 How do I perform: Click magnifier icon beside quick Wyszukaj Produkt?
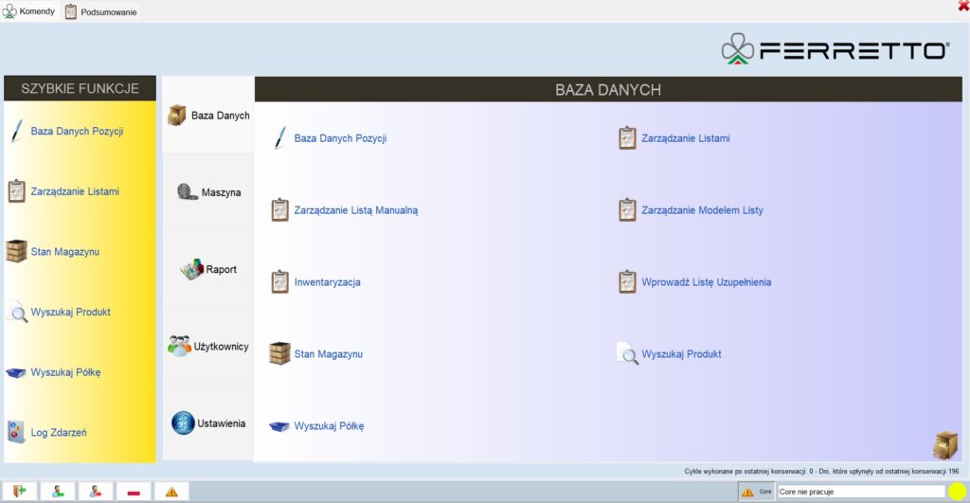pos(17,312)
